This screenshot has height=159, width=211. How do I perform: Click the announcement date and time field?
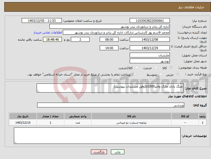point(42,21)
